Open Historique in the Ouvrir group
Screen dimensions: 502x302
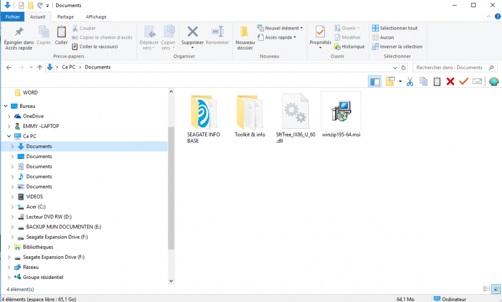349,47
